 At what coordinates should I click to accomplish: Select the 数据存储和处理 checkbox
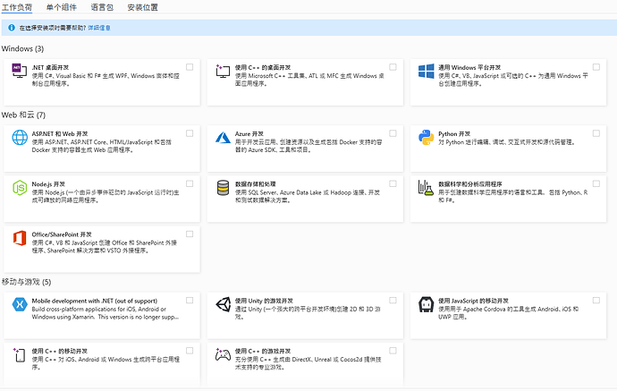[x=393, y=183]
